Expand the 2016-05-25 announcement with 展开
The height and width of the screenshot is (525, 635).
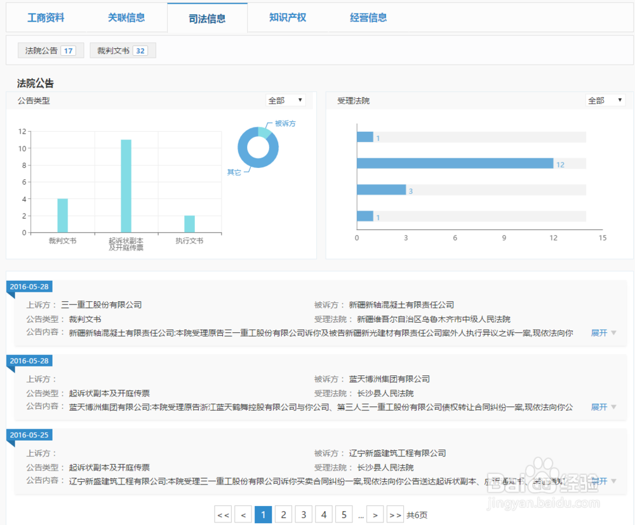pos(601,481)
